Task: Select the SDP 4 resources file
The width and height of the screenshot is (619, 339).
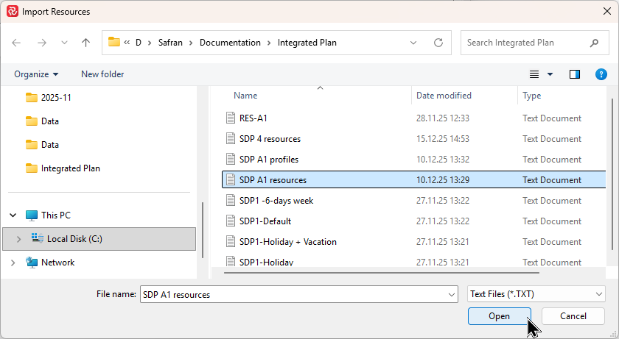Action: (270, 138)
